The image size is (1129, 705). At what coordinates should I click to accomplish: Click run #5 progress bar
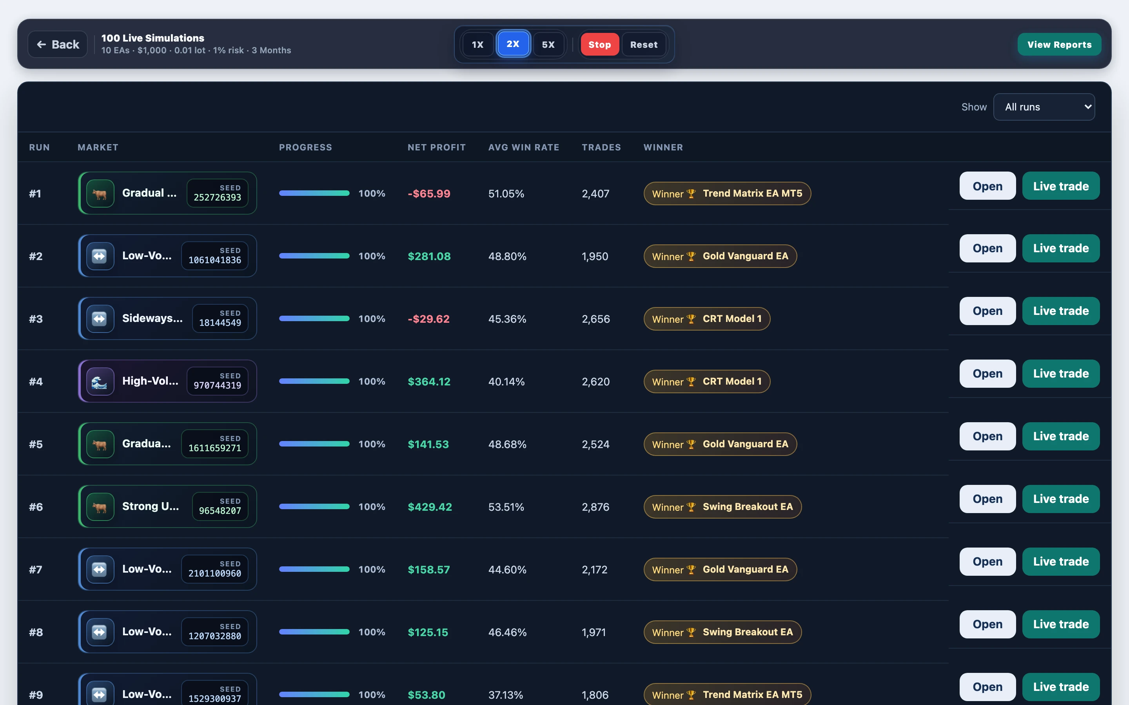314,444
